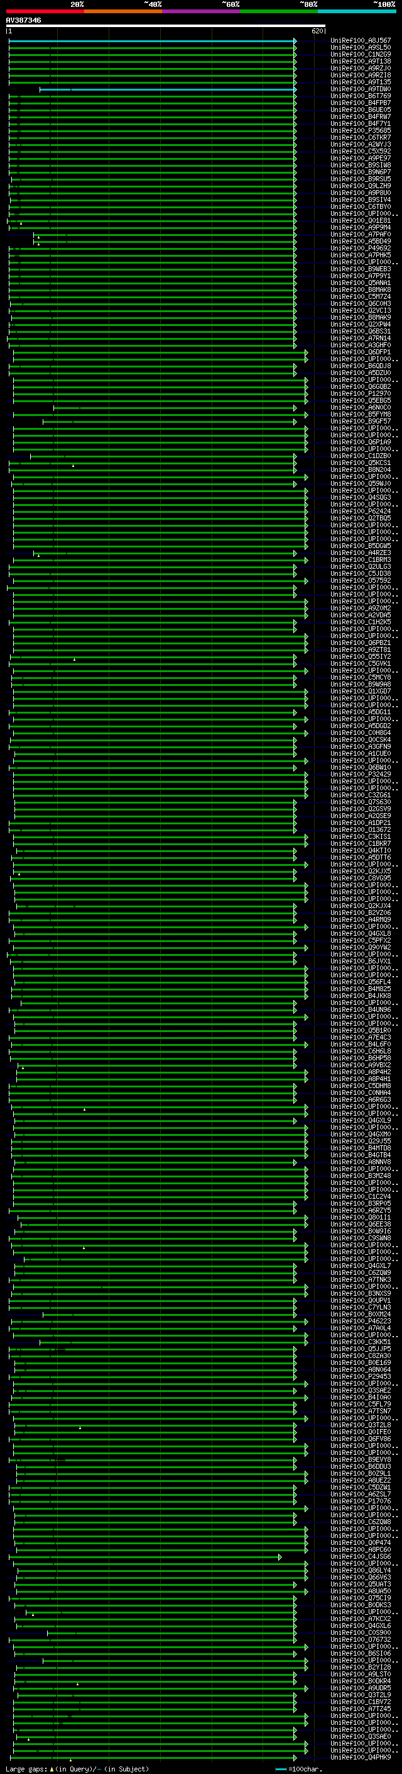
Task: Select the UniRef100_A5BD49 hit label
Action: (x=361, y=242)
